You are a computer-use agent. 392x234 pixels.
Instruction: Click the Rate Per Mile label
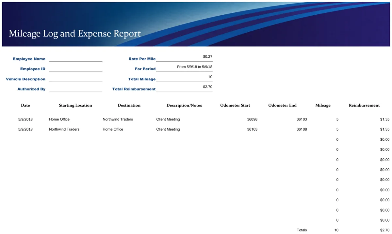(x=142, y=59)
